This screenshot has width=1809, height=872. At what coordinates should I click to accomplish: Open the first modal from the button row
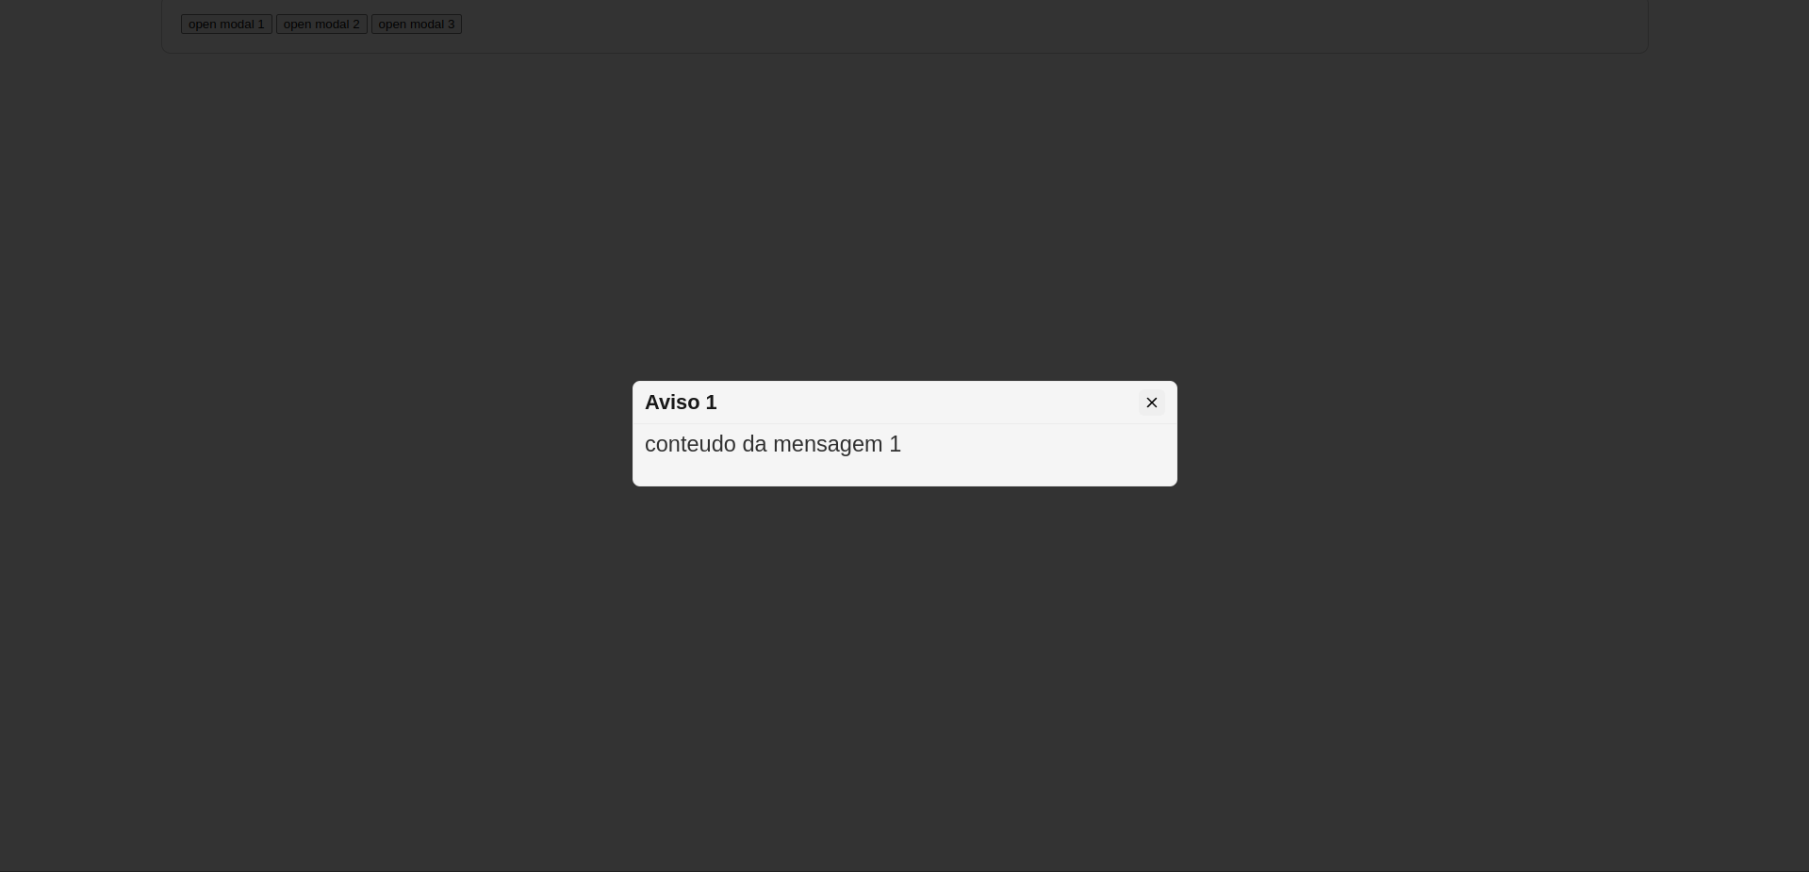226,25
